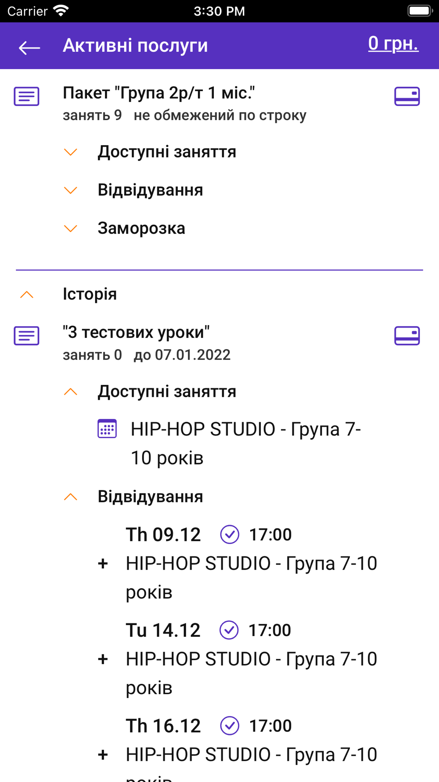
Task: Open details icon for Пакет Група 2р/т
Action: click(x=26, y=96)
